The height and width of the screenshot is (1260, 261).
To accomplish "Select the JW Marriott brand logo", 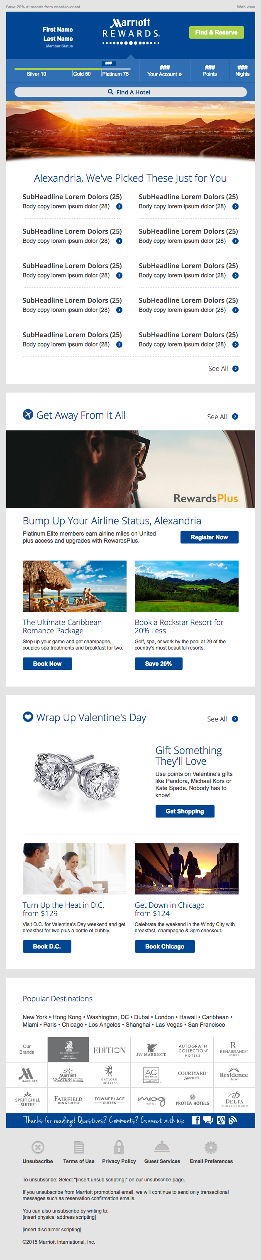I will pyautogui.click(x=151, y=1050).
